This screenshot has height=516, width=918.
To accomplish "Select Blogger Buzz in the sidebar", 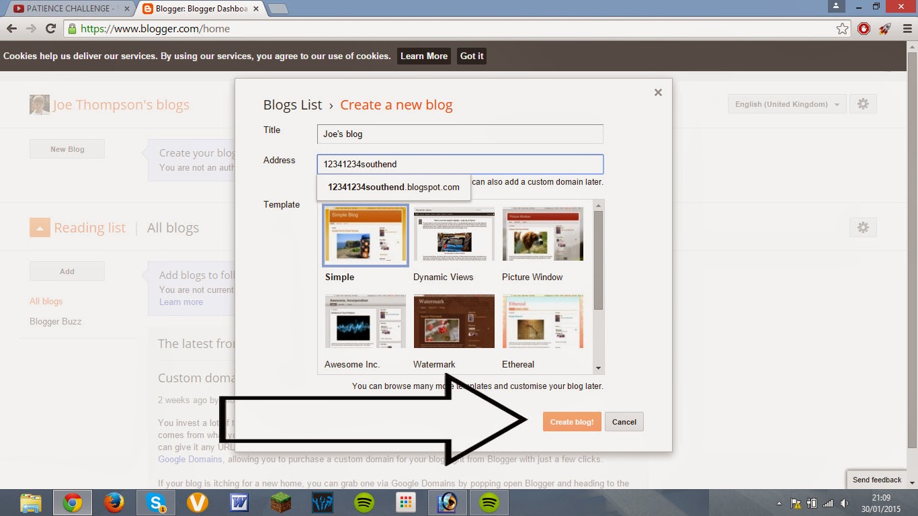I will 56,321.
